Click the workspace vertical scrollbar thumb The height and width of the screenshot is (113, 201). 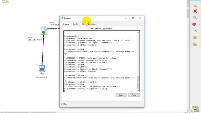pyautogui.click(x=188, y=9)
